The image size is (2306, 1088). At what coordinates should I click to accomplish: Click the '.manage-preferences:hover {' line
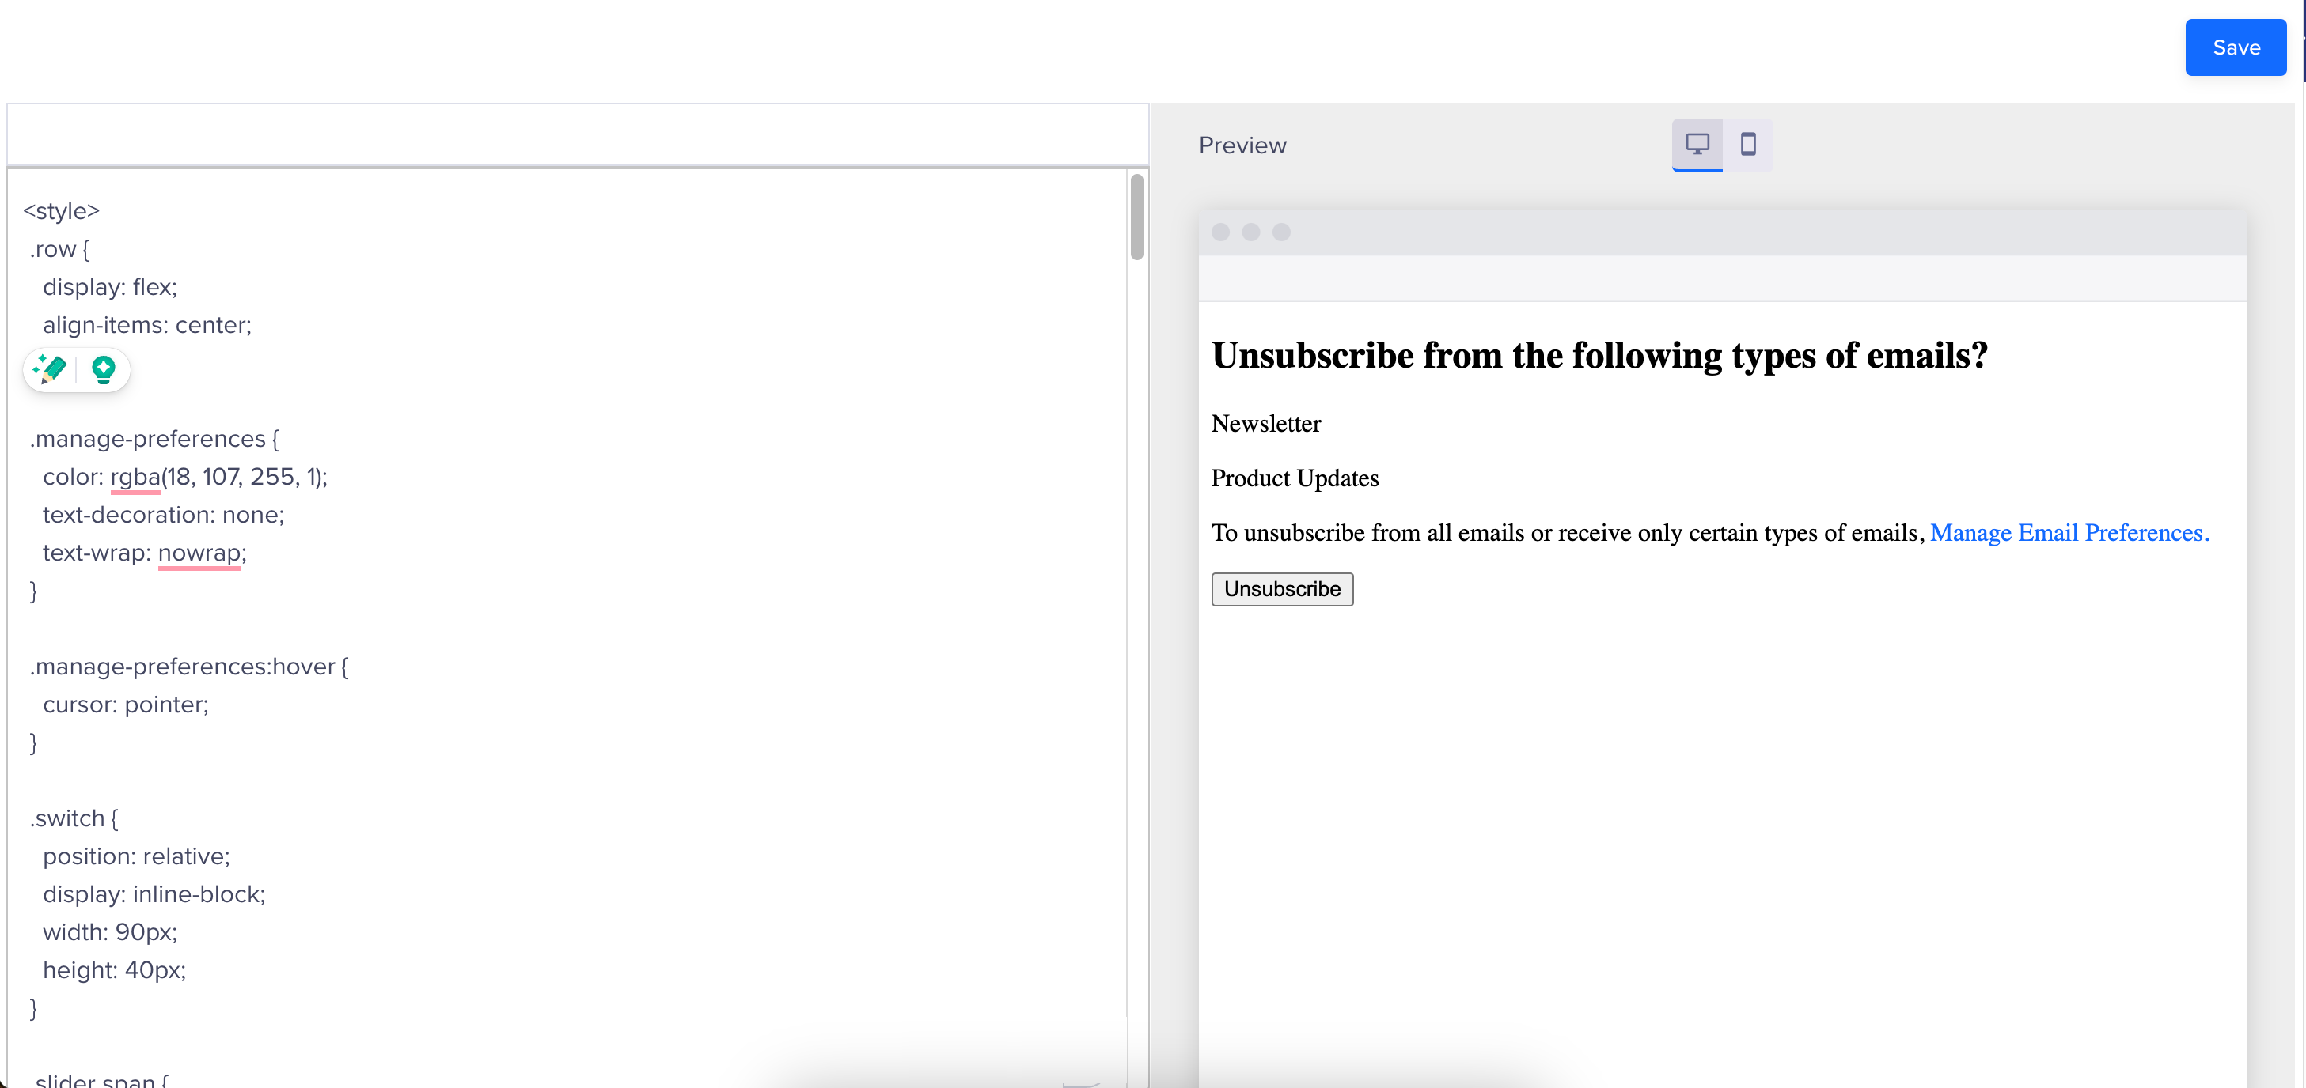click(189, 667)
